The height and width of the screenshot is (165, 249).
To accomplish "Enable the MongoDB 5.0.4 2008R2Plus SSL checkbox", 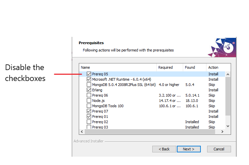I will 89,85.
